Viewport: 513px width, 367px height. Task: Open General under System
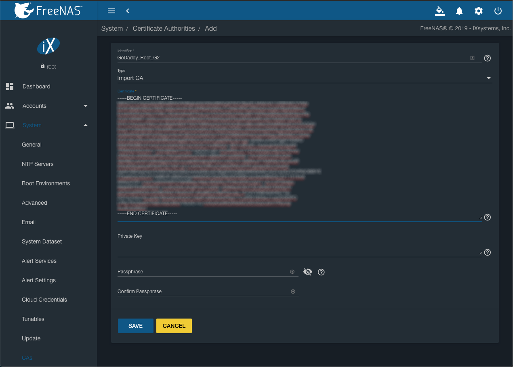tap(32, 145)
